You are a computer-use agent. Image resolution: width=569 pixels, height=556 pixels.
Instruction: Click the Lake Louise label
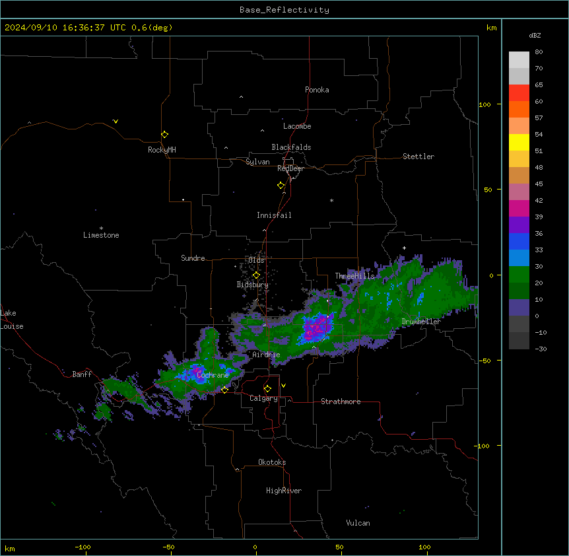pyautogui.click(x=12, y=320)
